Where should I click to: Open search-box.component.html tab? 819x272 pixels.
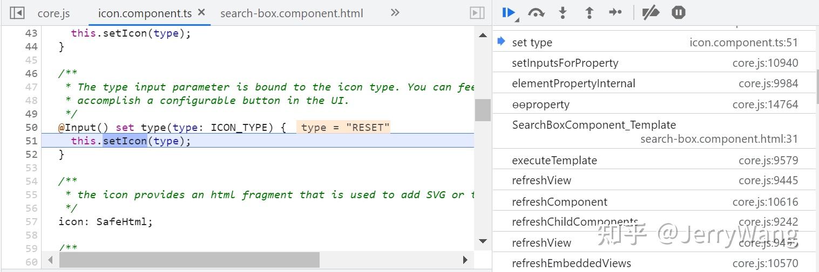click(x=292, y=13)
